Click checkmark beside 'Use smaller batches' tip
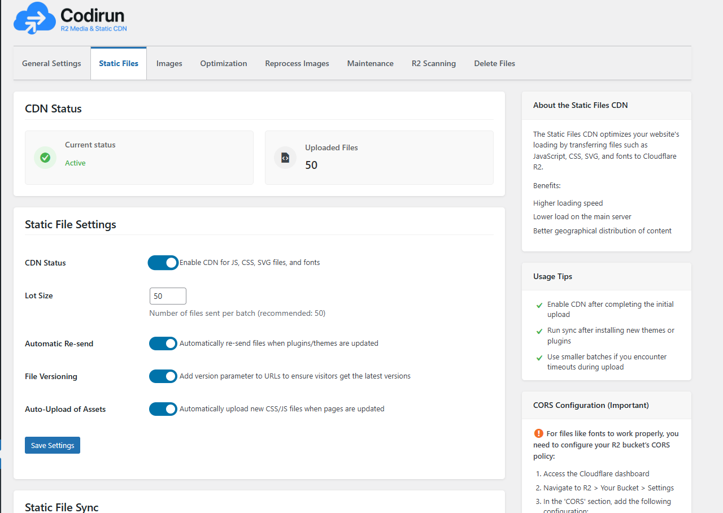This screenshot has height=513, width=723. click(x=539, y=358)
